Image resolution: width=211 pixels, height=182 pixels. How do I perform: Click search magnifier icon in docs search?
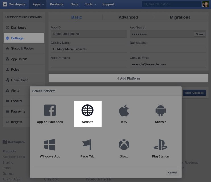[x=146, y=4]
